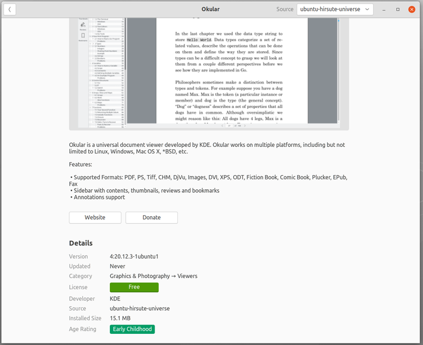Click the installed size value 15.1 MB
423x345 pixels.
click(120, 319)
